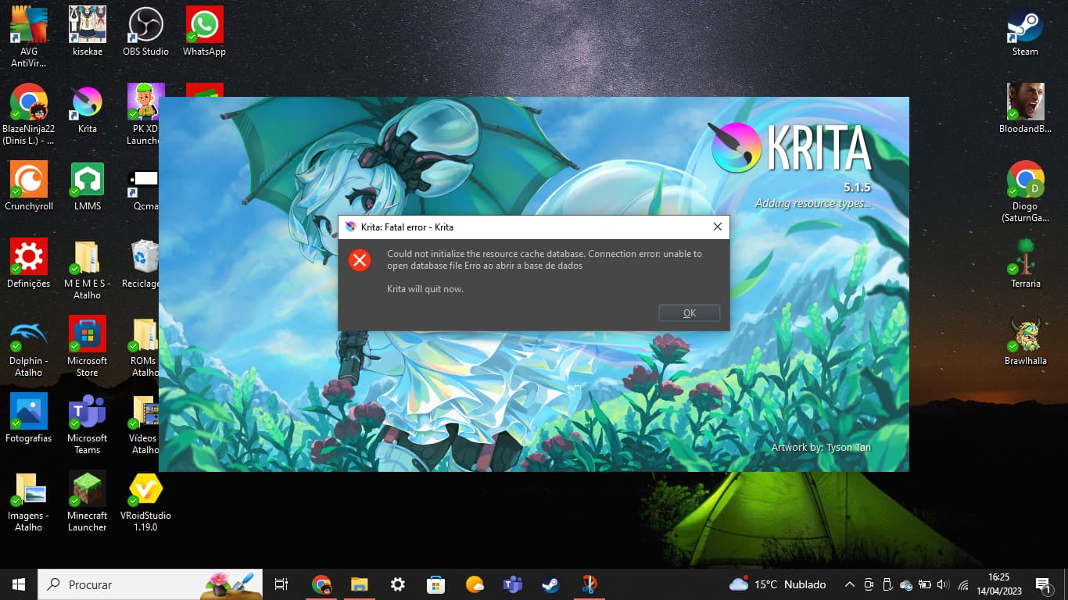This screenshot has height=600, width=1068.
Task: Open the 15°C Nublado weather widget
Action: click(777, 584)
